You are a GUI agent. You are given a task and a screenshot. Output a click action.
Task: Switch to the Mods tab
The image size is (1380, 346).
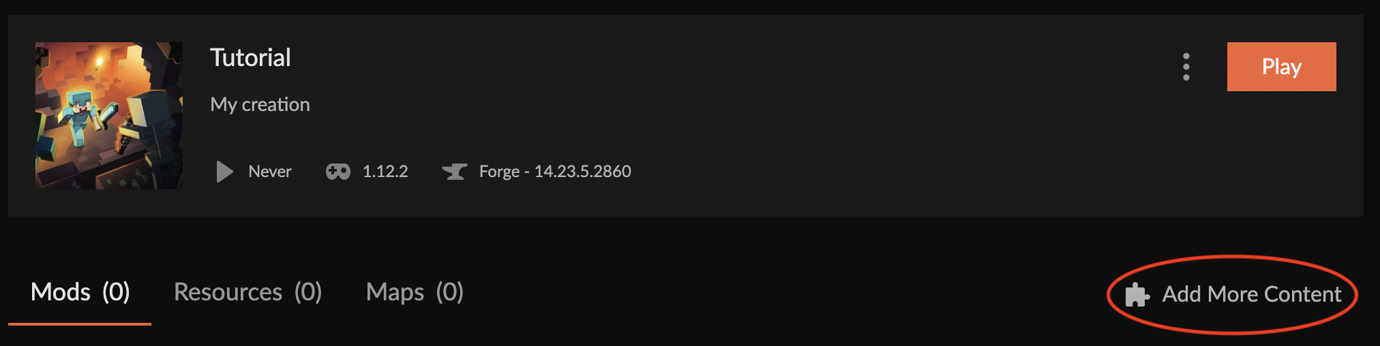pyautogui.click(x=61, y=292)
